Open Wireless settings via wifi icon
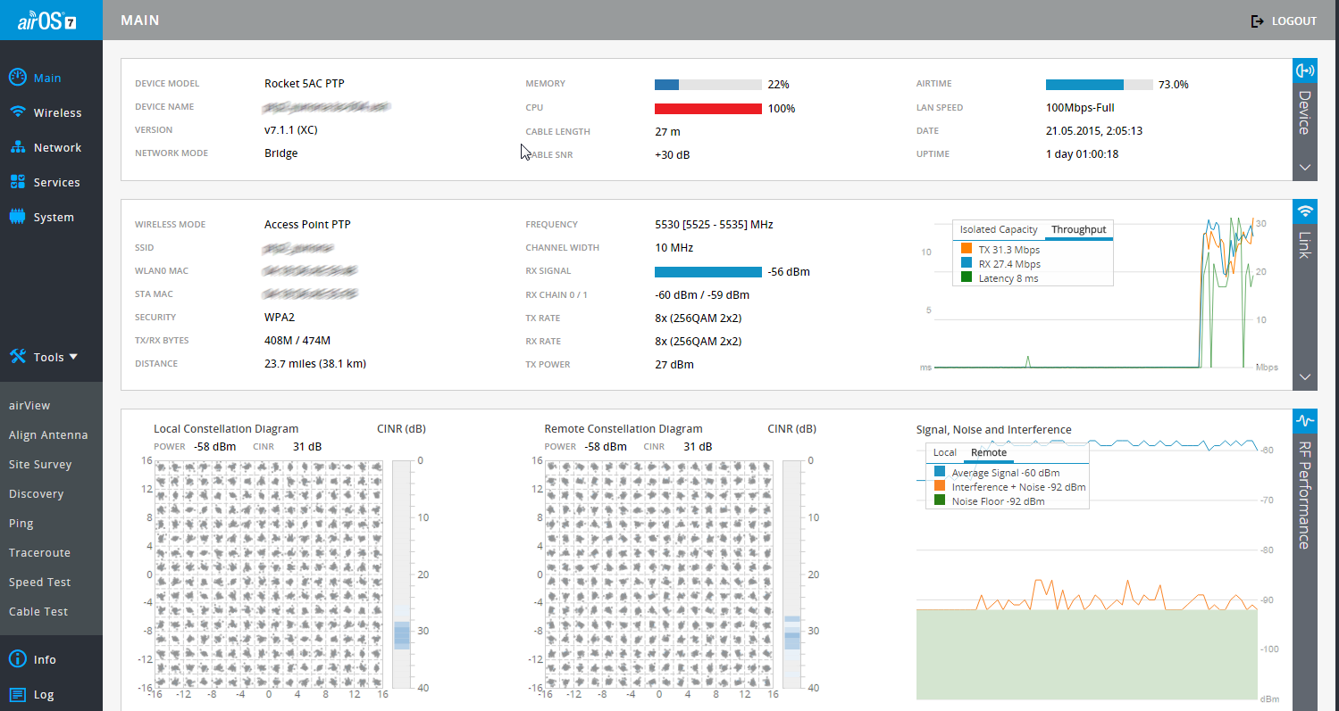 pos(17,112)
